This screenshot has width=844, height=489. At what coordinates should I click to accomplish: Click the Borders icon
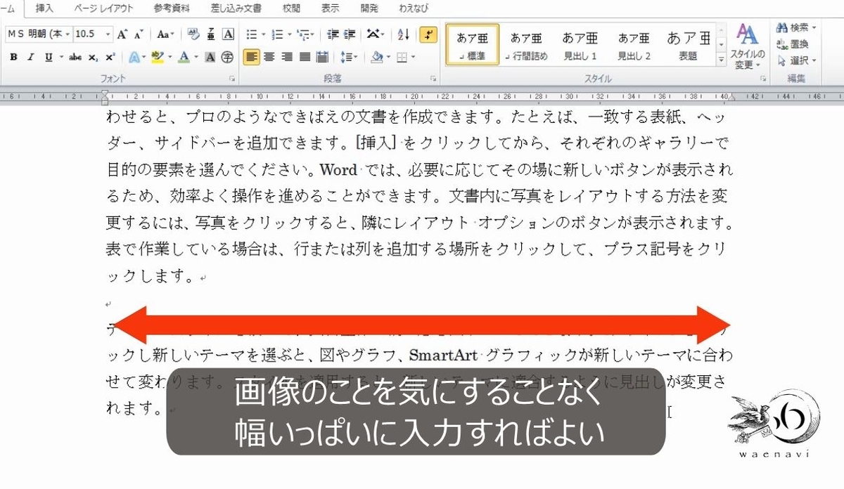[402, 57]
